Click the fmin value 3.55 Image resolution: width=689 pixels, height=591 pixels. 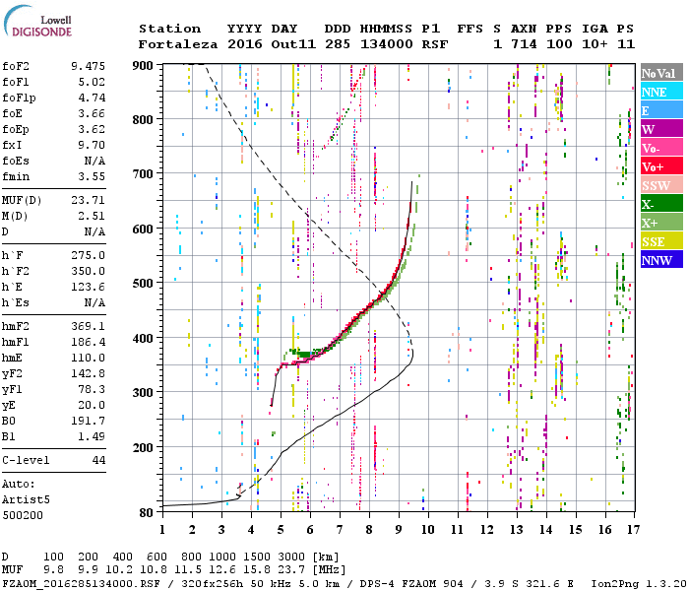coord(93,176)
